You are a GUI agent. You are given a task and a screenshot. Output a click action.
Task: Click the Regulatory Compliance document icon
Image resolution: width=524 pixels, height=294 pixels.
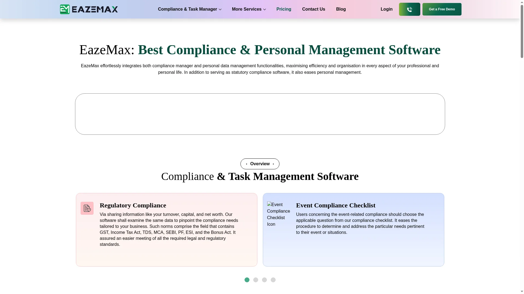[87, 208]
